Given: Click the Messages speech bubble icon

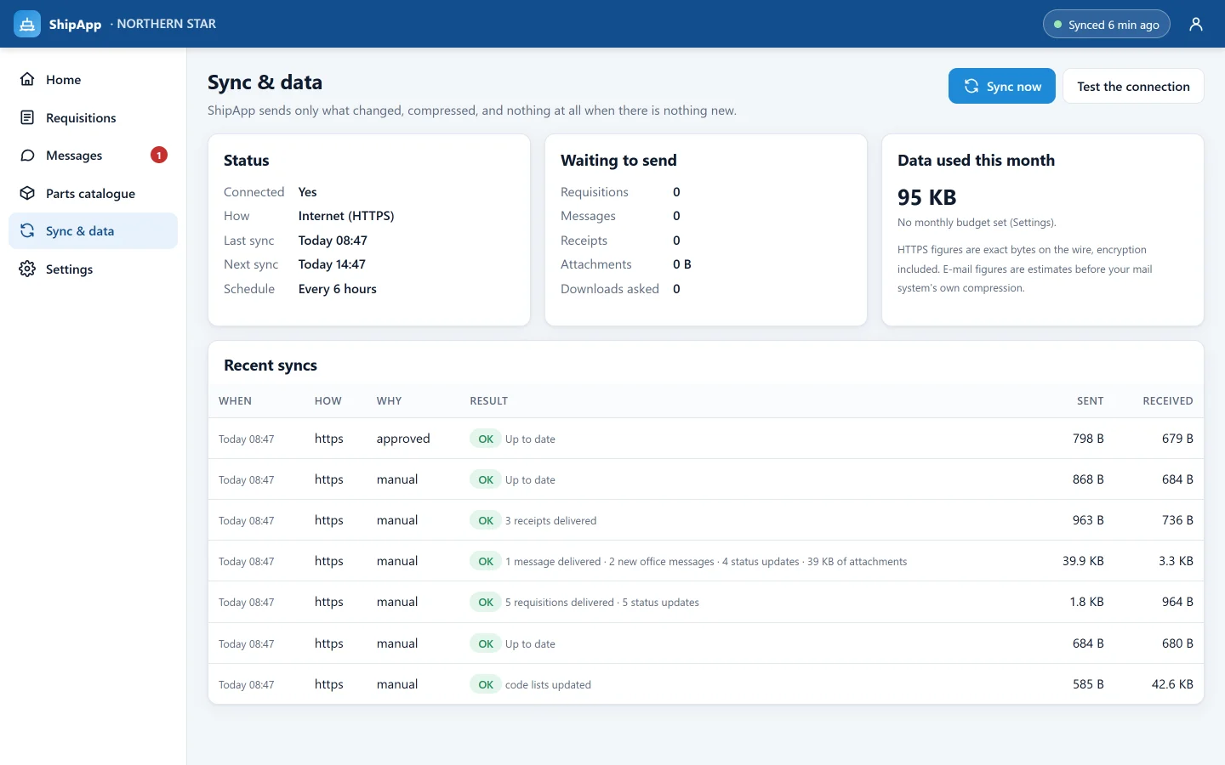Looking at the screenshot, I should [27, 156].
